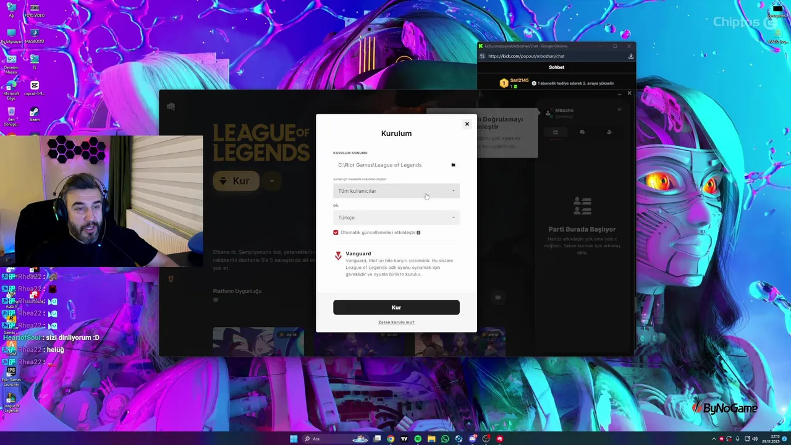
Task: Open Discord from the taskbar
Action: (x=472, y=439)
